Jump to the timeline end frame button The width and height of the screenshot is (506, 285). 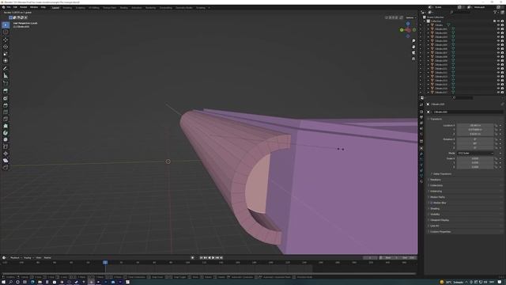221,258
